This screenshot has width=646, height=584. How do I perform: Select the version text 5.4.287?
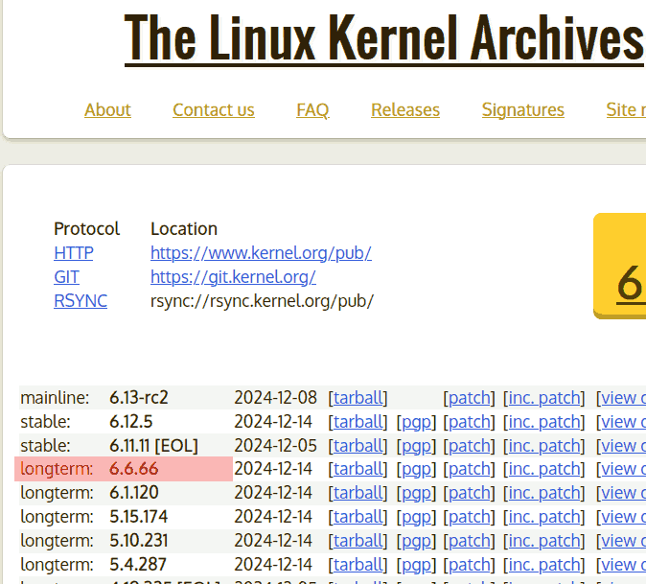[x=138, y=564]
